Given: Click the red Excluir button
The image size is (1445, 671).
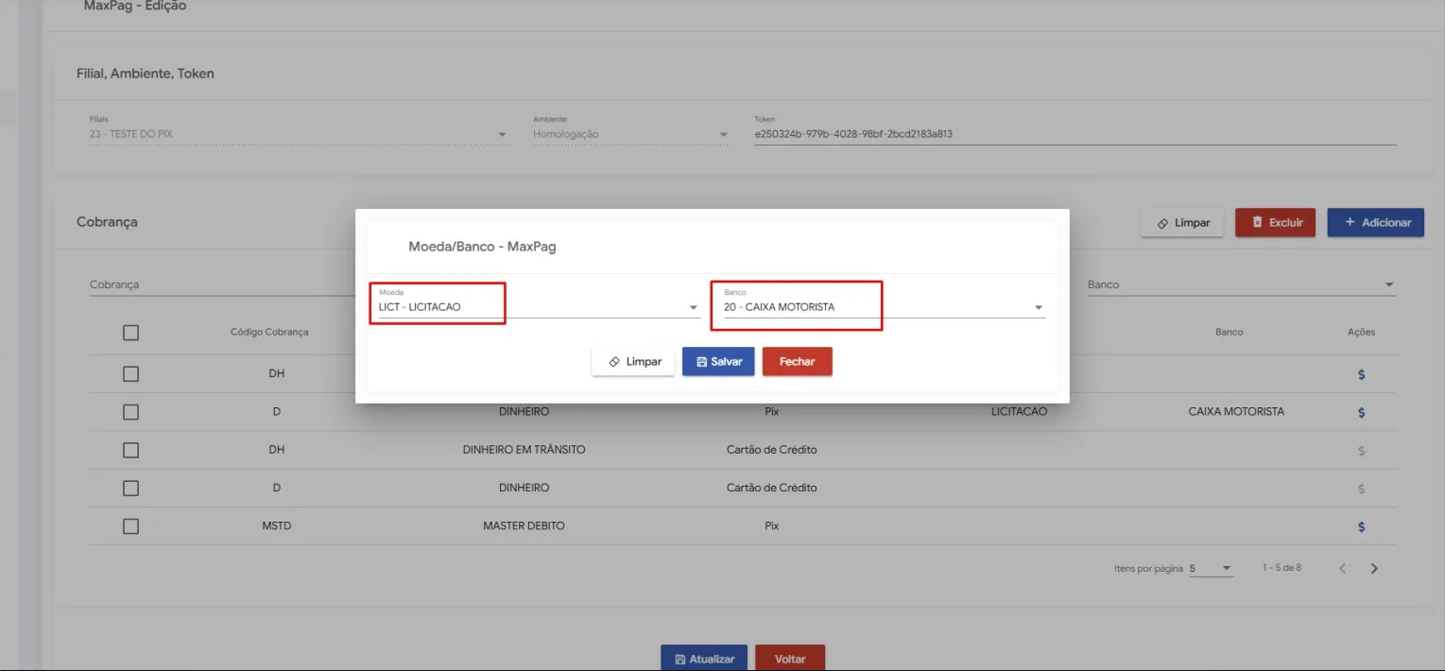Looking at the screenshot, I should [1275, 223].
